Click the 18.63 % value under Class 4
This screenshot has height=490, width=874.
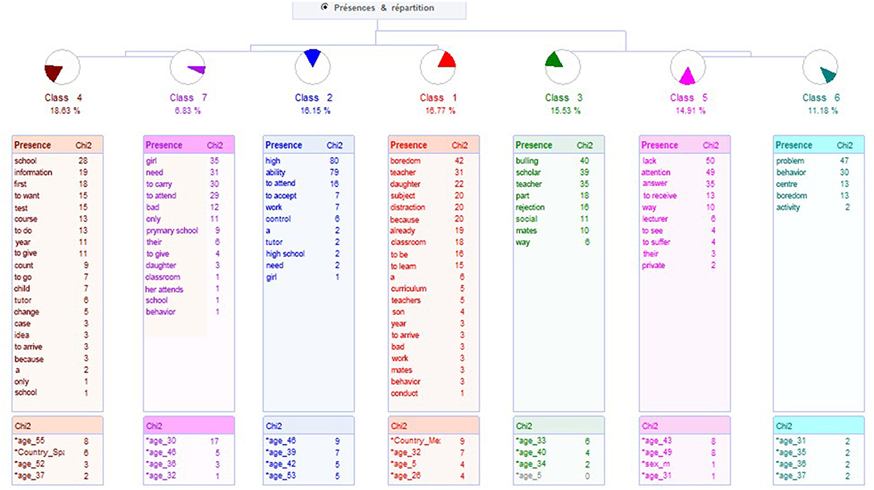(65, 110)
